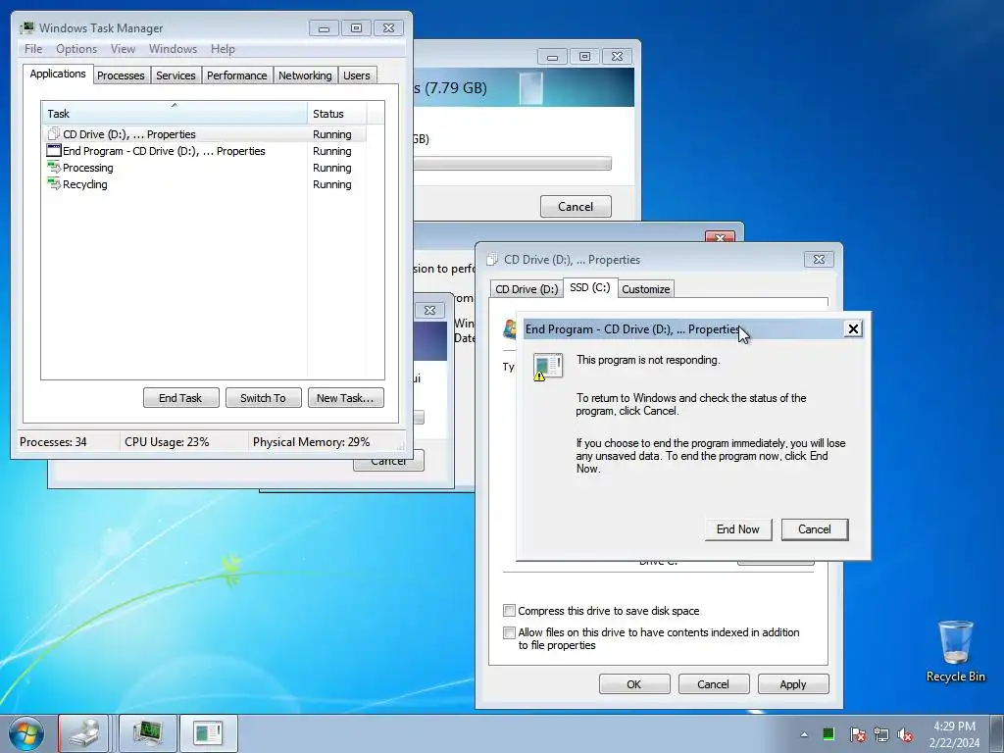
Task: Click the network tray icon
Action: [x=881, y=734]
